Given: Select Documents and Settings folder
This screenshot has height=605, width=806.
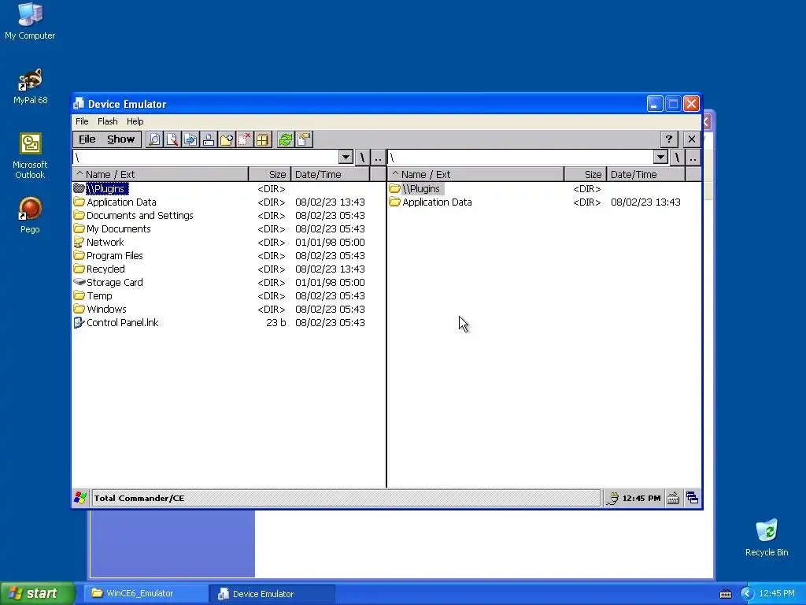Looking at the screenshot, I should 140,216.
